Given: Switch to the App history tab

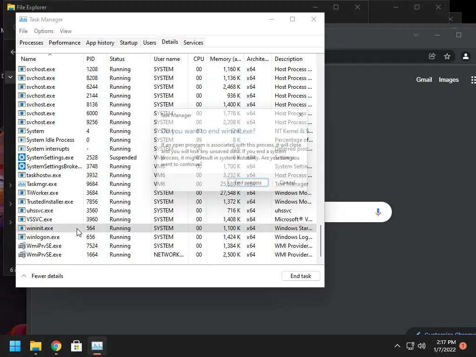Looking at the screenshot, I should 100,42.
